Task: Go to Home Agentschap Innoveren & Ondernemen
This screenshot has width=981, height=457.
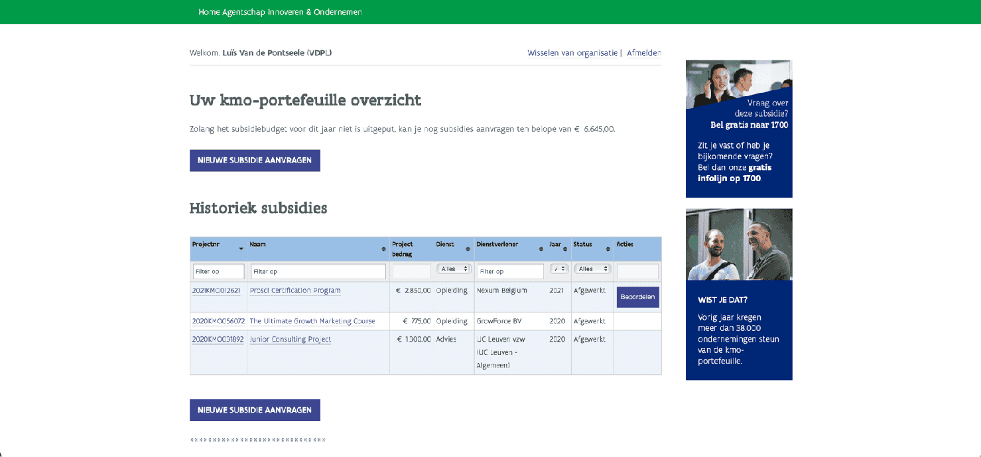Action: (x=280, y=12)
